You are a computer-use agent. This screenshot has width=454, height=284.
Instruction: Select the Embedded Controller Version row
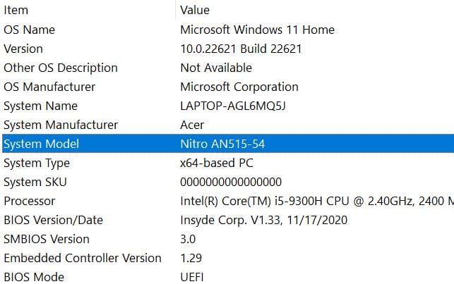tap(83, 258)
